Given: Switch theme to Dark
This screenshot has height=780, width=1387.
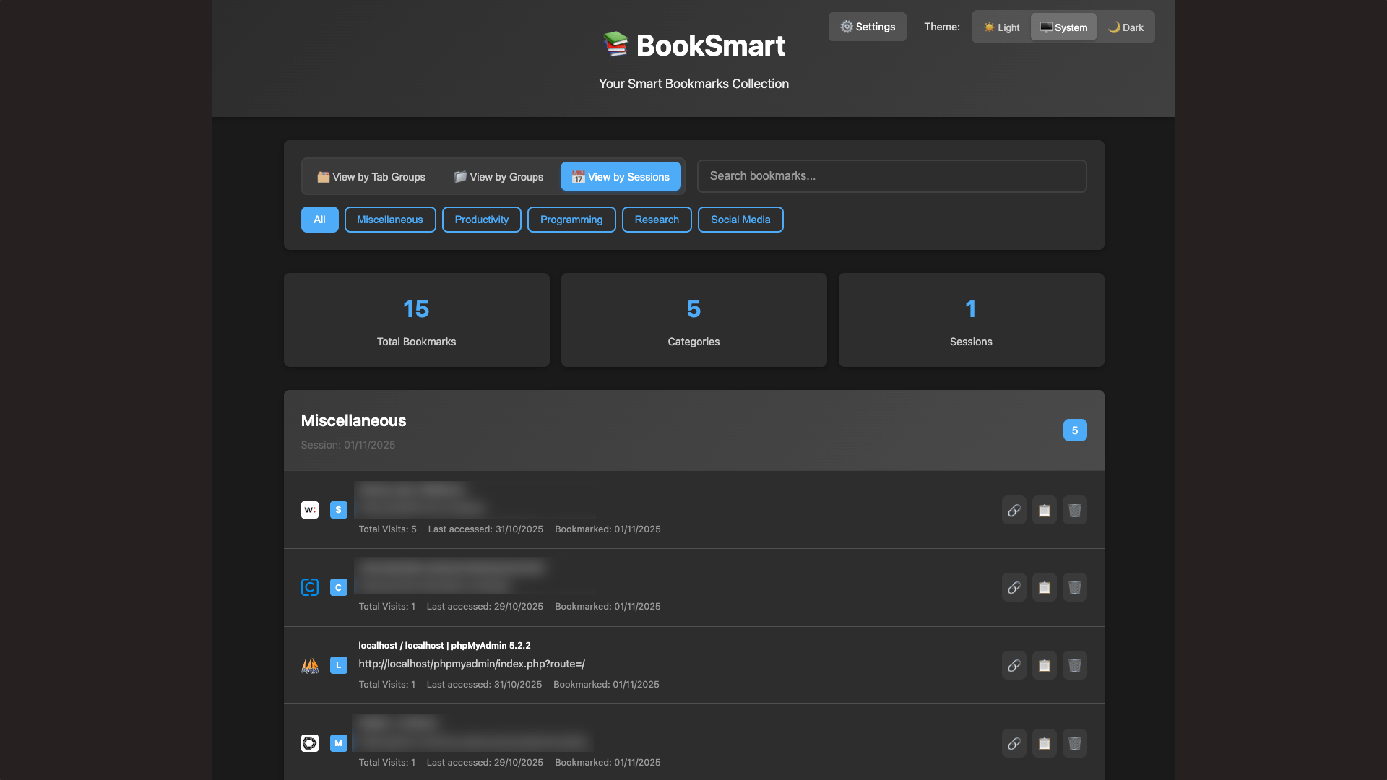Looking at the screenshot, I should pos(1125,27).
